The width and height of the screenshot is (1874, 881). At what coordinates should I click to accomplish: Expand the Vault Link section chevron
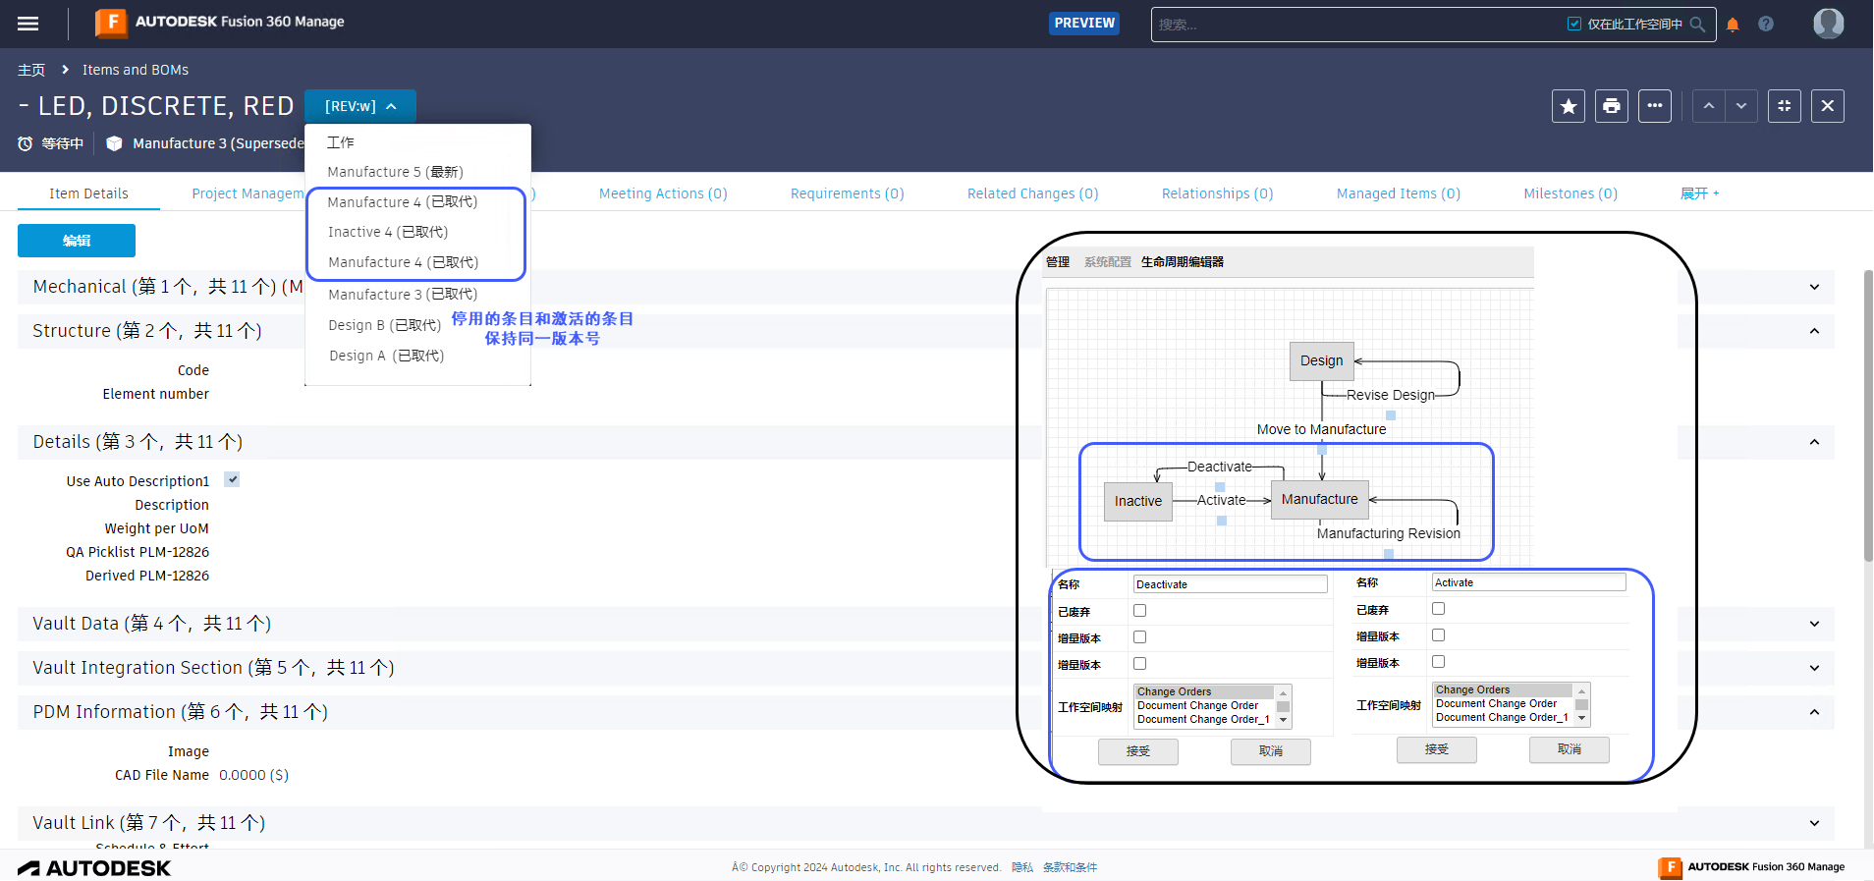point(1814,823)
